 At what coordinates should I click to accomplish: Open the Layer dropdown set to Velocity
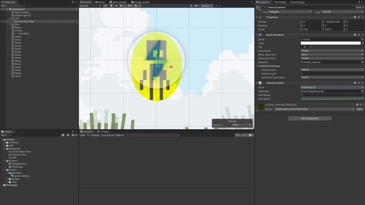(x=343, y=11)
